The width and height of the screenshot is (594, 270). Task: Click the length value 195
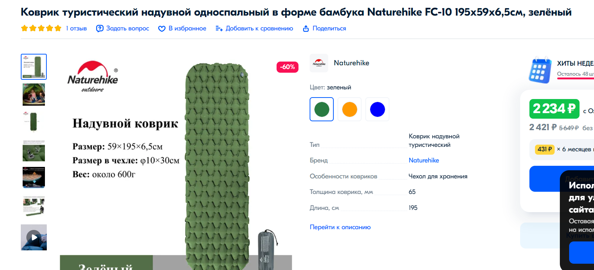(413, 208)
